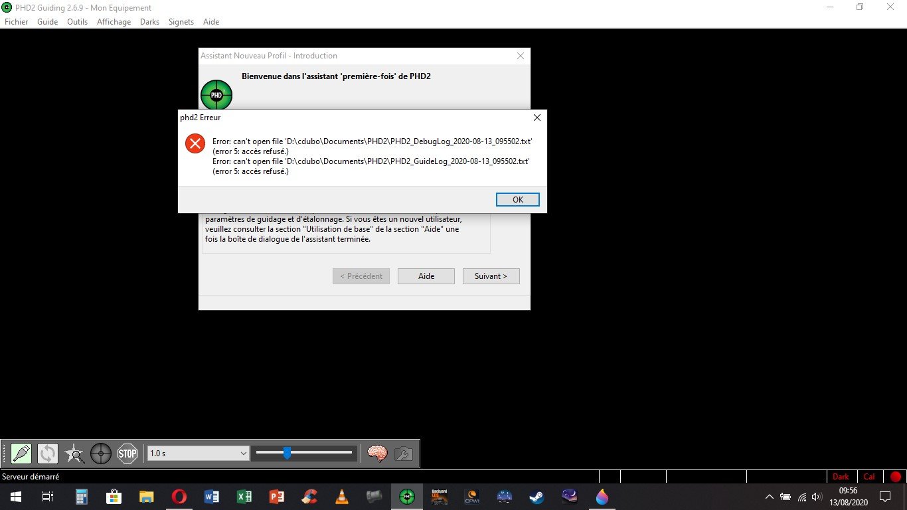
Task: Open the Windows Start menu
Action: click(15, 497)
